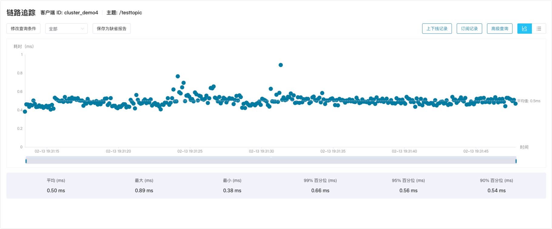Image resolution: width=552 pixels, height=229 pixels.
Task: Click the right handle of time range slider
Action: coord(516,161)
